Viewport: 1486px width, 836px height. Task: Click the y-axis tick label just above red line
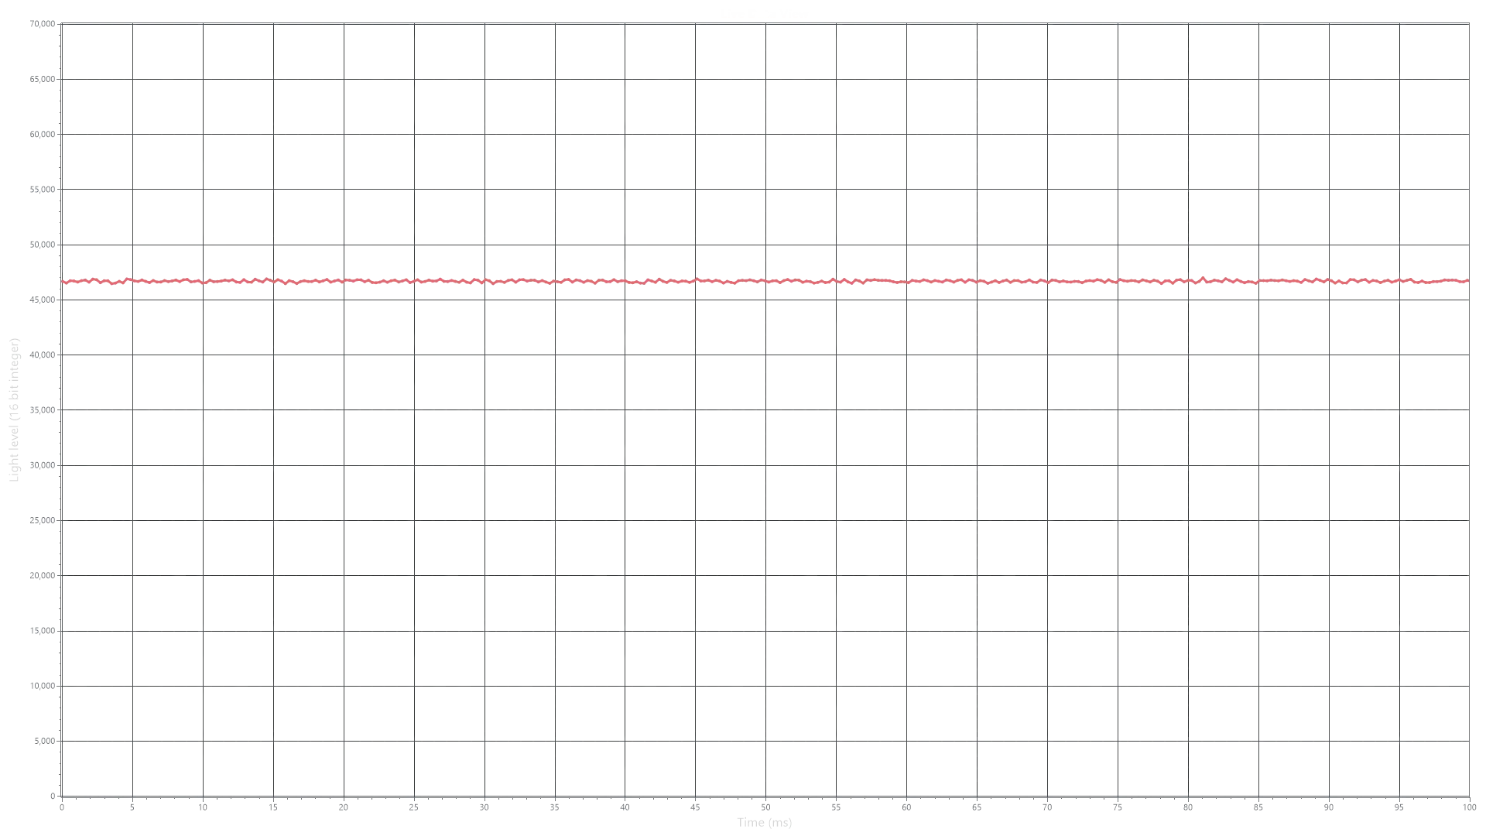pos(41,243)
